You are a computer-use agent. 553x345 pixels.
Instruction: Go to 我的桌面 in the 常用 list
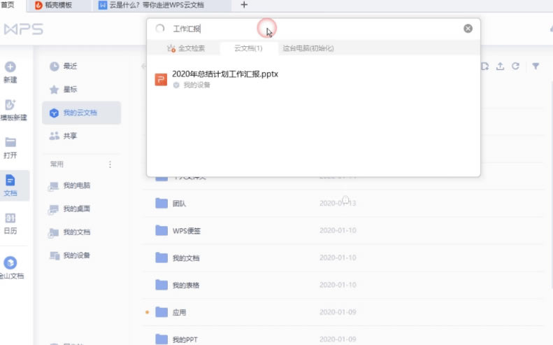(x=76, y=209)
